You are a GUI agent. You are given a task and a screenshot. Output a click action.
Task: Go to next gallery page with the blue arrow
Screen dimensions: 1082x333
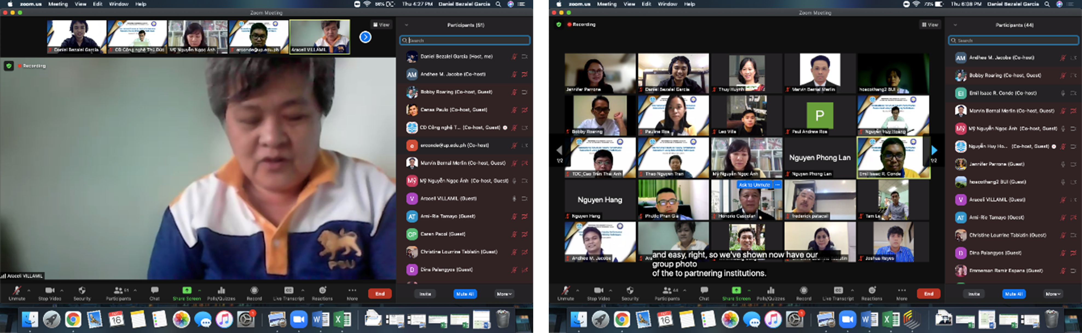pos(934,150)
